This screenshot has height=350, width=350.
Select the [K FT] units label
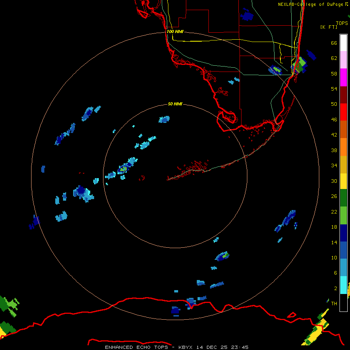[x=329, y=27]
